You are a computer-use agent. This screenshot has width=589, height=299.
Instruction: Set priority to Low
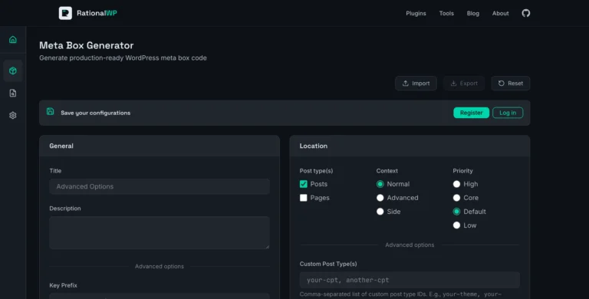pyautogui.click(x=456, y=225)
